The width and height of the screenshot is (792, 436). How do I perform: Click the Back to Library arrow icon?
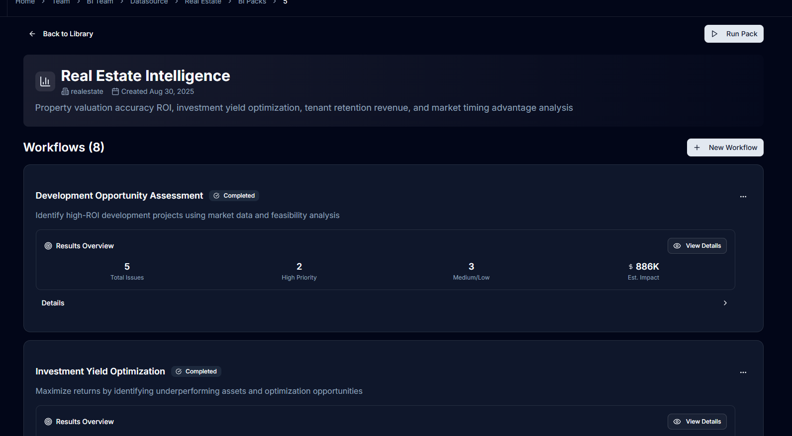[x=32, y=34]
